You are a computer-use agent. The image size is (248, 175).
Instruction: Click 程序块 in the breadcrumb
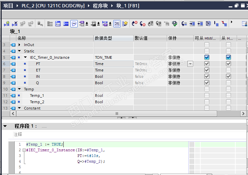pos(100,6)
